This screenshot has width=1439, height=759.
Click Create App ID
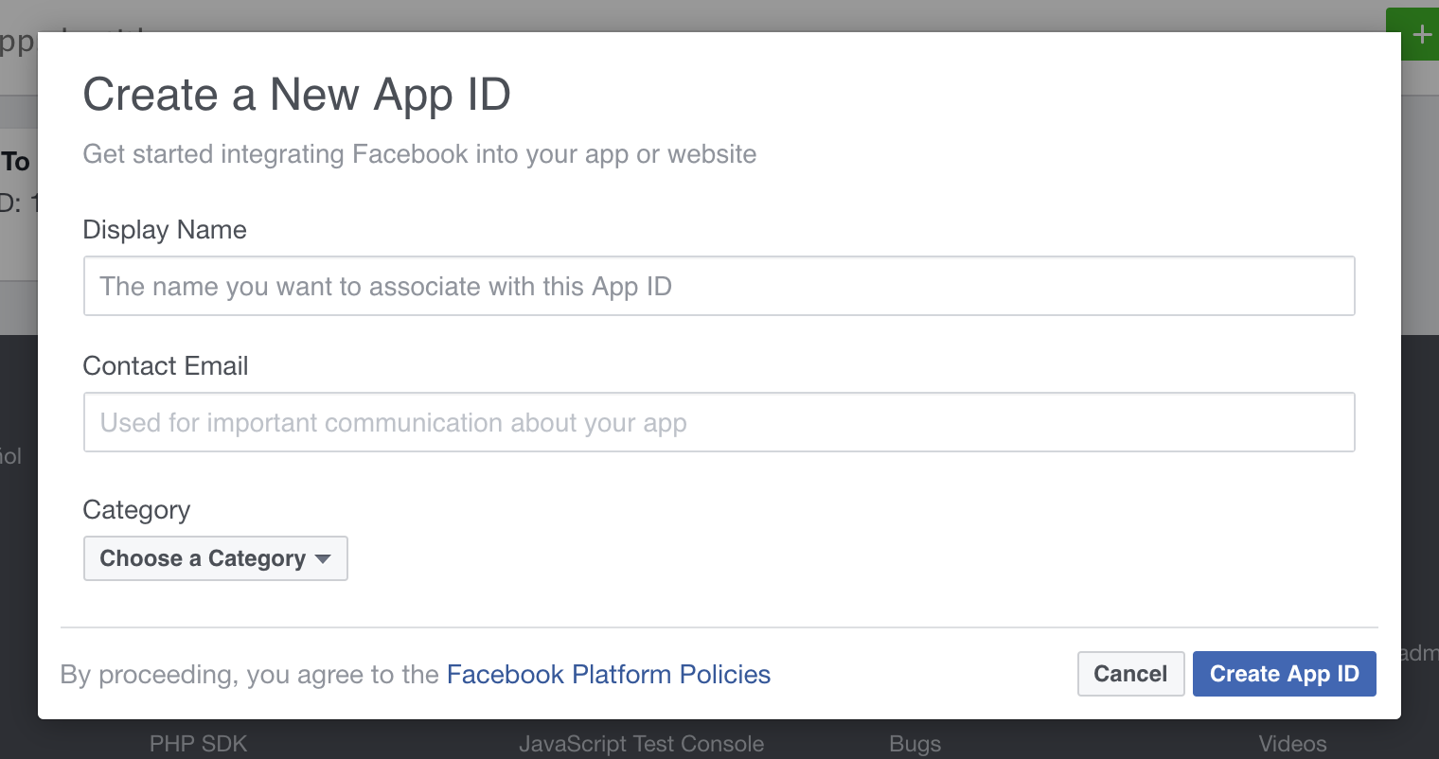pyautogui.click(x=1284, y=673)
